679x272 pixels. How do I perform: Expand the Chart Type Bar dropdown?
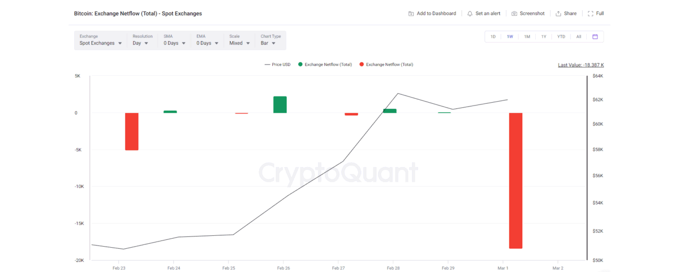click(x=268, y=43)
